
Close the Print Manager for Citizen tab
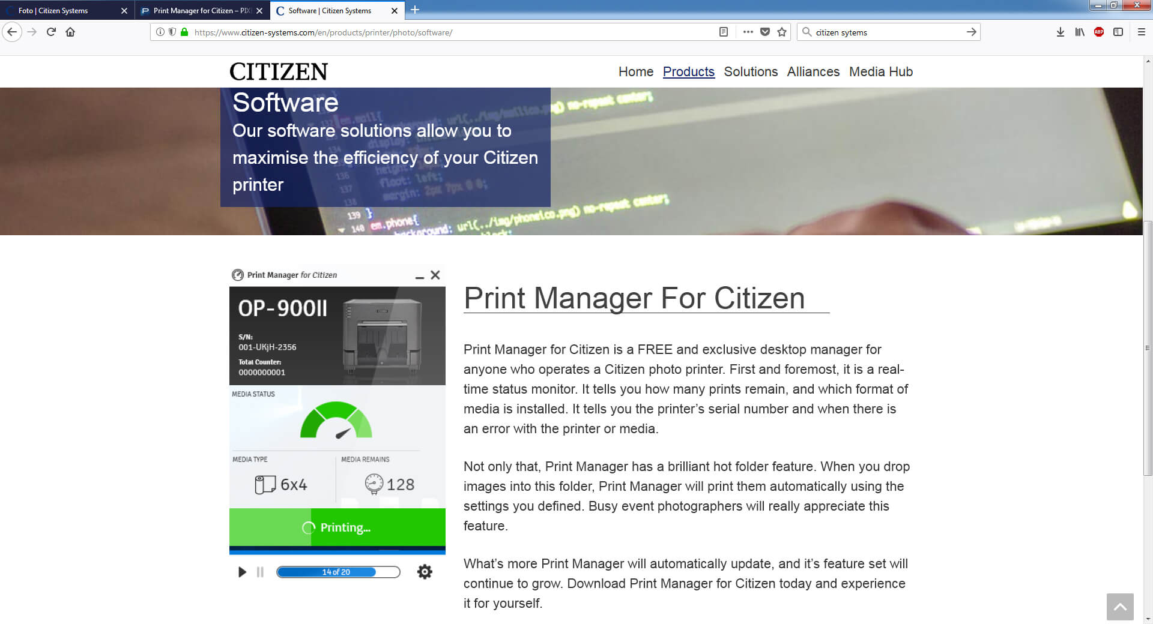tap(259, 11)
